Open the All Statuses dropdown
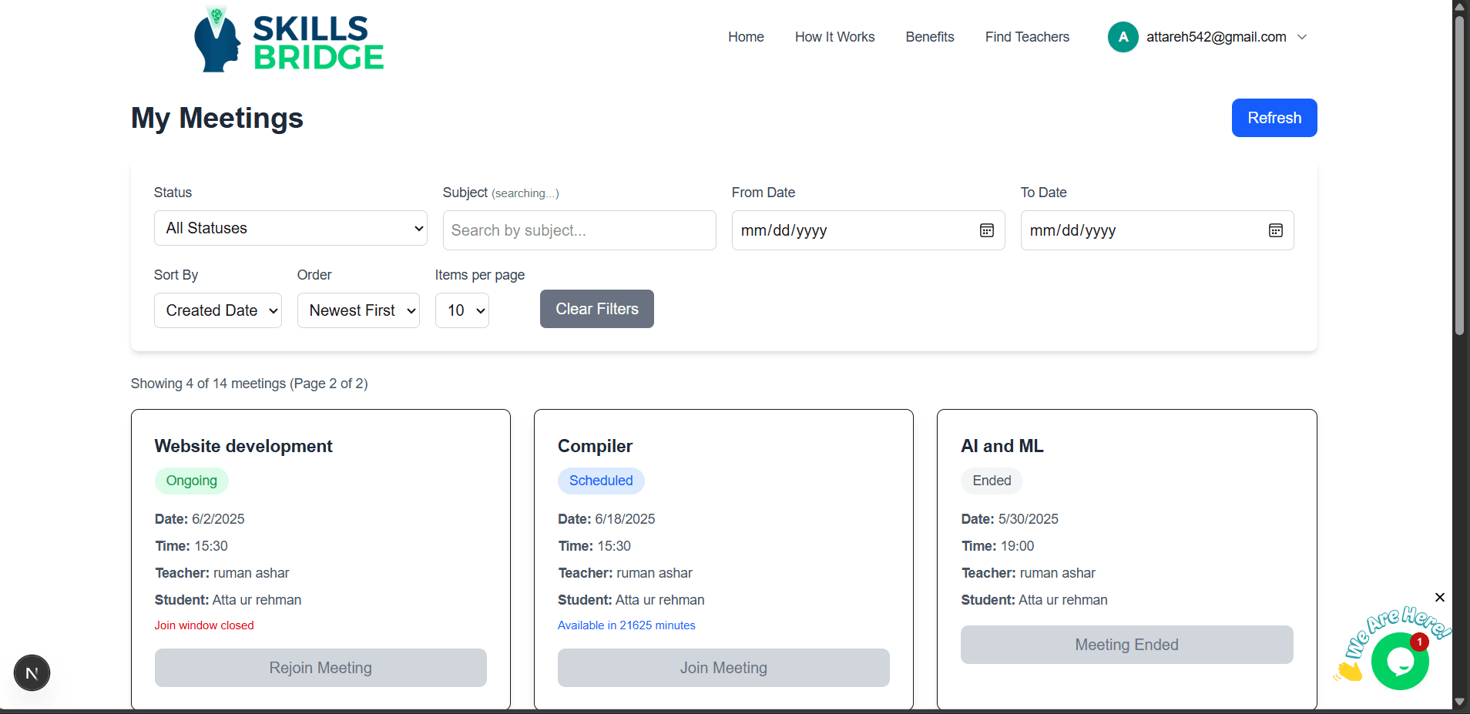The image size is (1470, 714). click(290, 228)
